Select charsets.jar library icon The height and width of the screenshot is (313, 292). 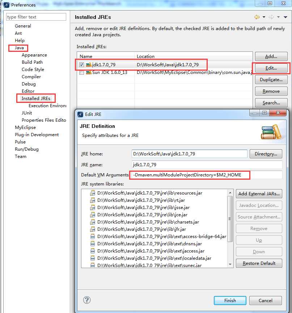pyautogui.click(x=93, y=222)
